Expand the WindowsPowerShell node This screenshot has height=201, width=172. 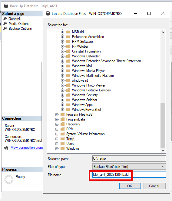pyautogui.click(x=62, y=110)
